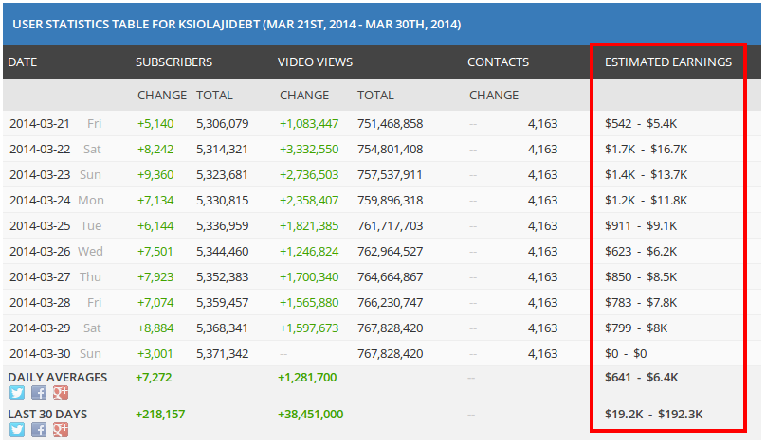Viewport: 766px width, 443px height.
Task: Click the VIDEO VIEWS column header
Action: [x=315, y=62]
